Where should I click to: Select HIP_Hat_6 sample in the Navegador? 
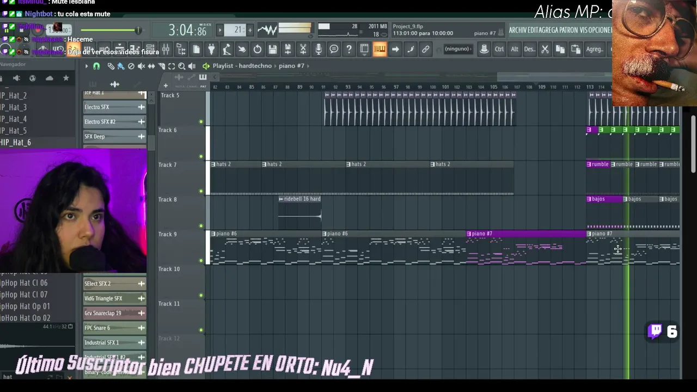(x=16, y=143)
